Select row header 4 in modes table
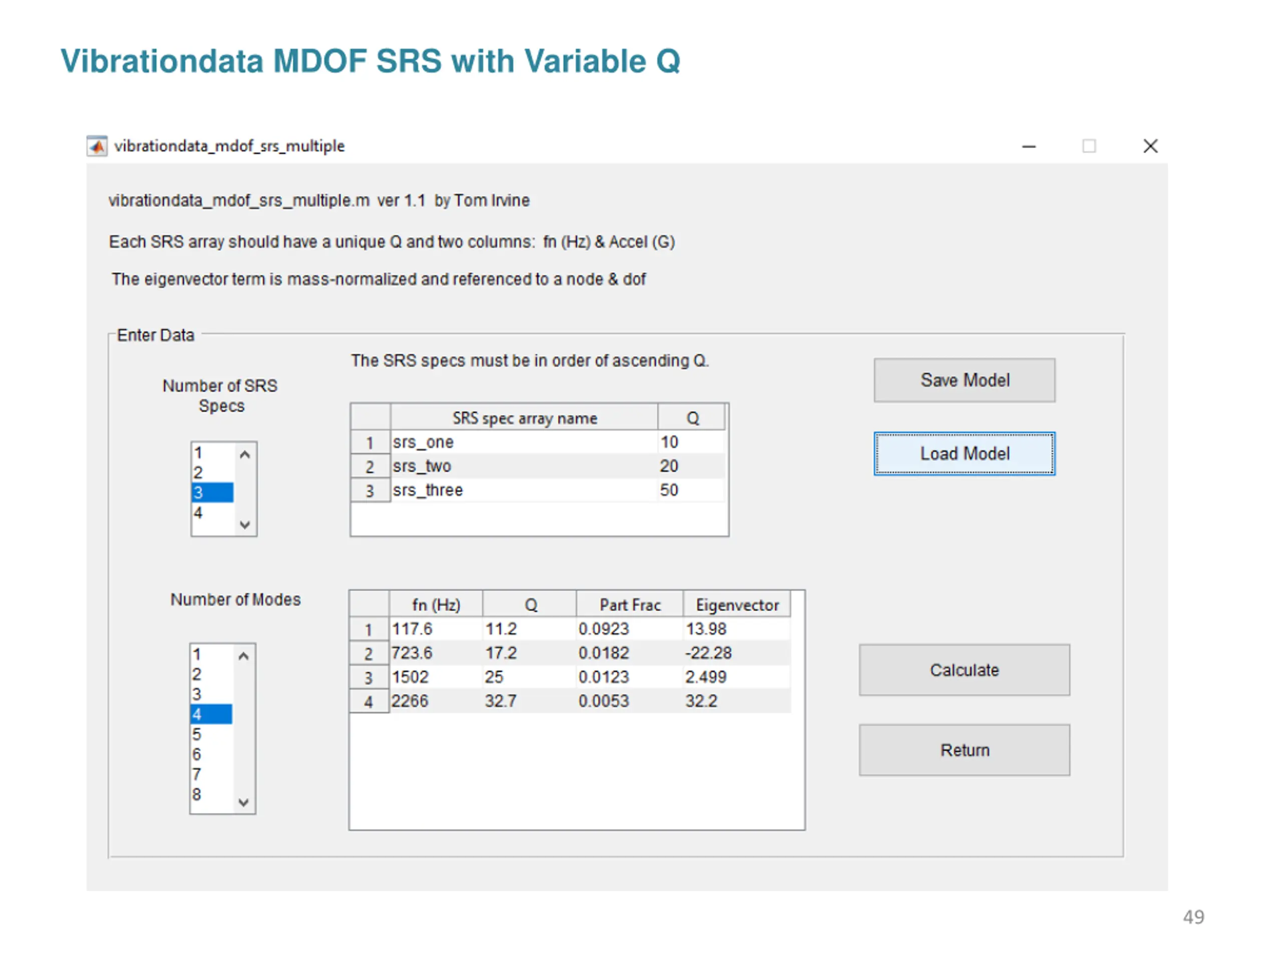 point(369,702)
